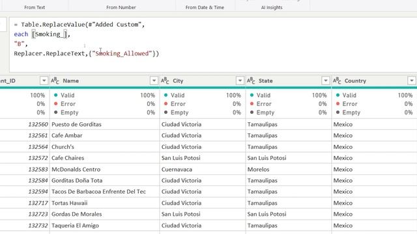Select the Morelos state cell
This screenshot has height=234, width=417.
click(x=288, y=169)
